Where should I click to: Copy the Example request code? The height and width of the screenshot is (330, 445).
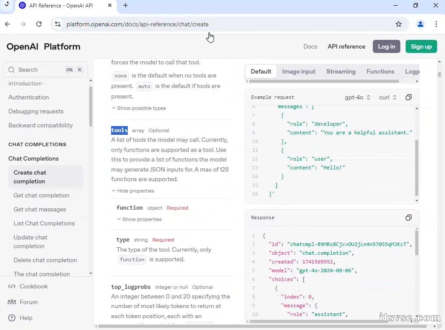coord(408,97)
